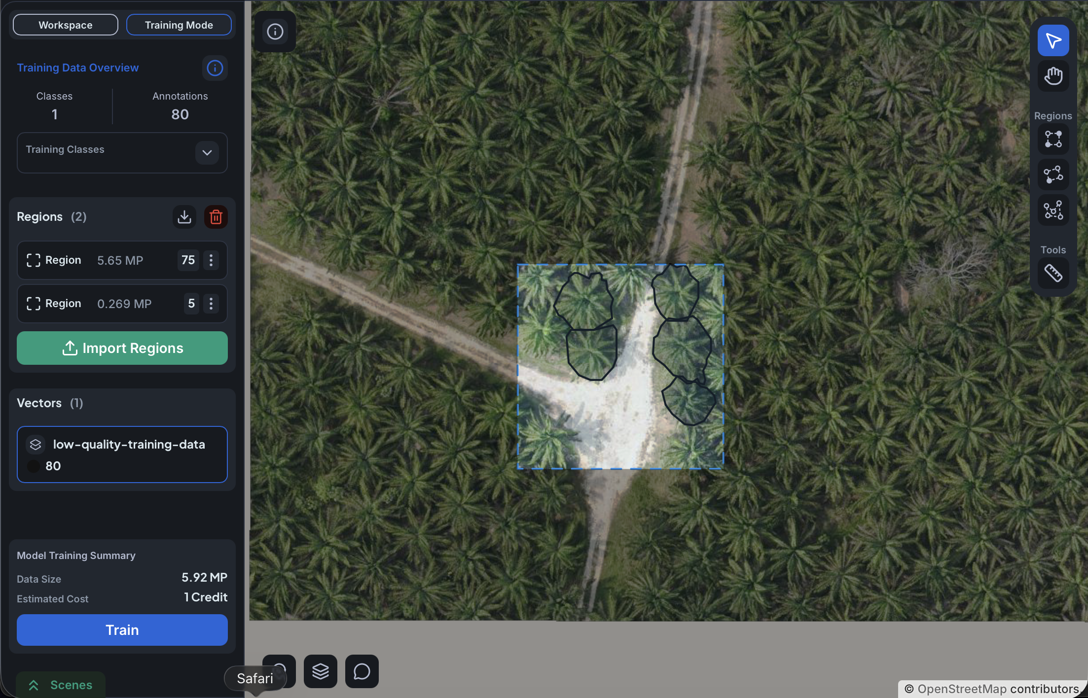Click the 5 annotation count badge
This screenshot has width=1088, height=698.
191,304
